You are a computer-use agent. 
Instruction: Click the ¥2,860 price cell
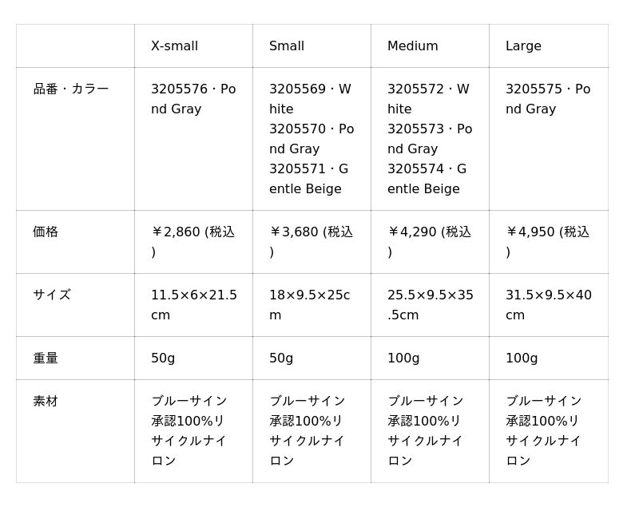point(193,242)
